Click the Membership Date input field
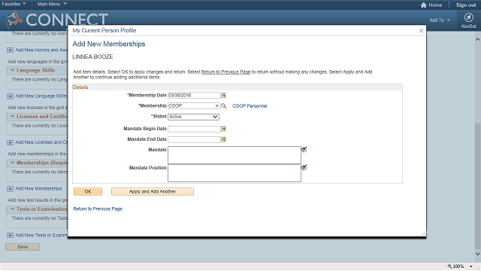This screenshot has height=271, width=481. (x=194, y=96)
